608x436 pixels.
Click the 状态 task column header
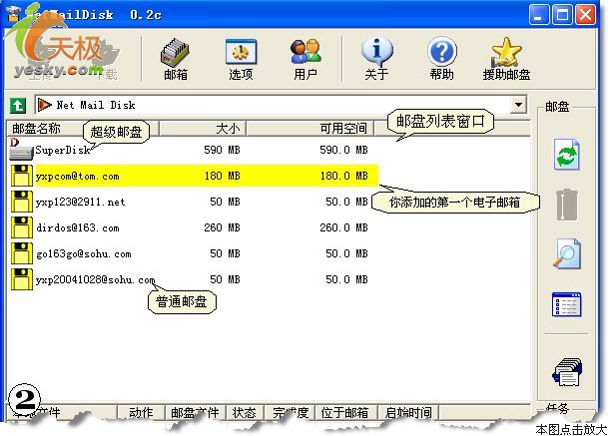tap(245, 413)
